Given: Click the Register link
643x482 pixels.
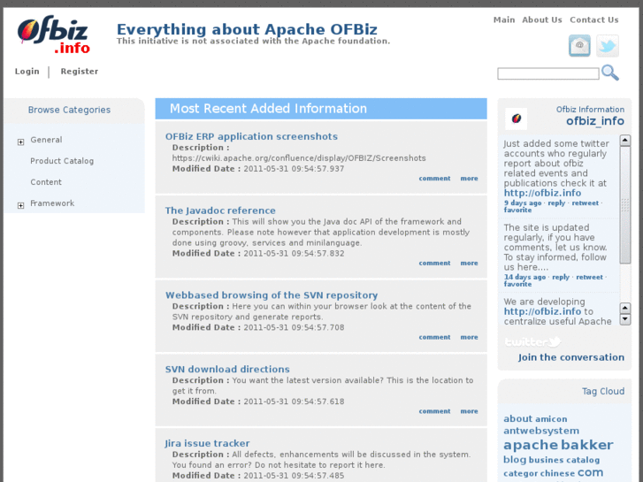Looking at the screenshot, I should [80, 72].
